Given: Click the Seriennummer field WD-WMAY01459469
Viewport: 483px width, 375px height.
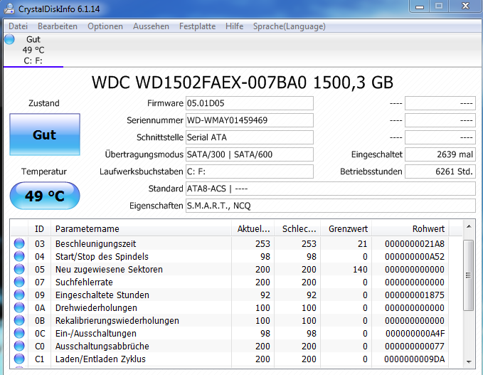Looking at the screenshot, I should click(x=250, y=120).
